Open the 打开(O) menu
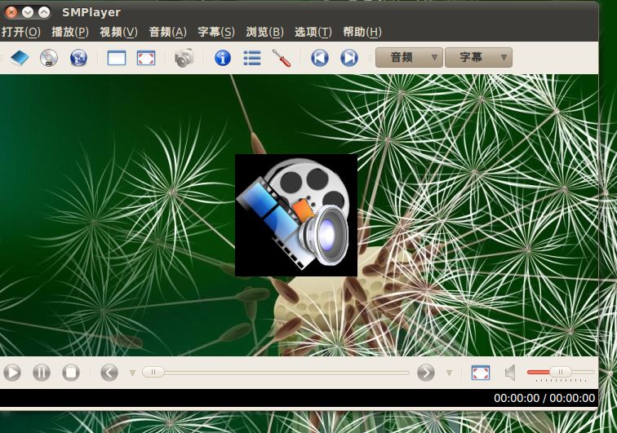This screenshot has width=617, height=433. [21, 32]
